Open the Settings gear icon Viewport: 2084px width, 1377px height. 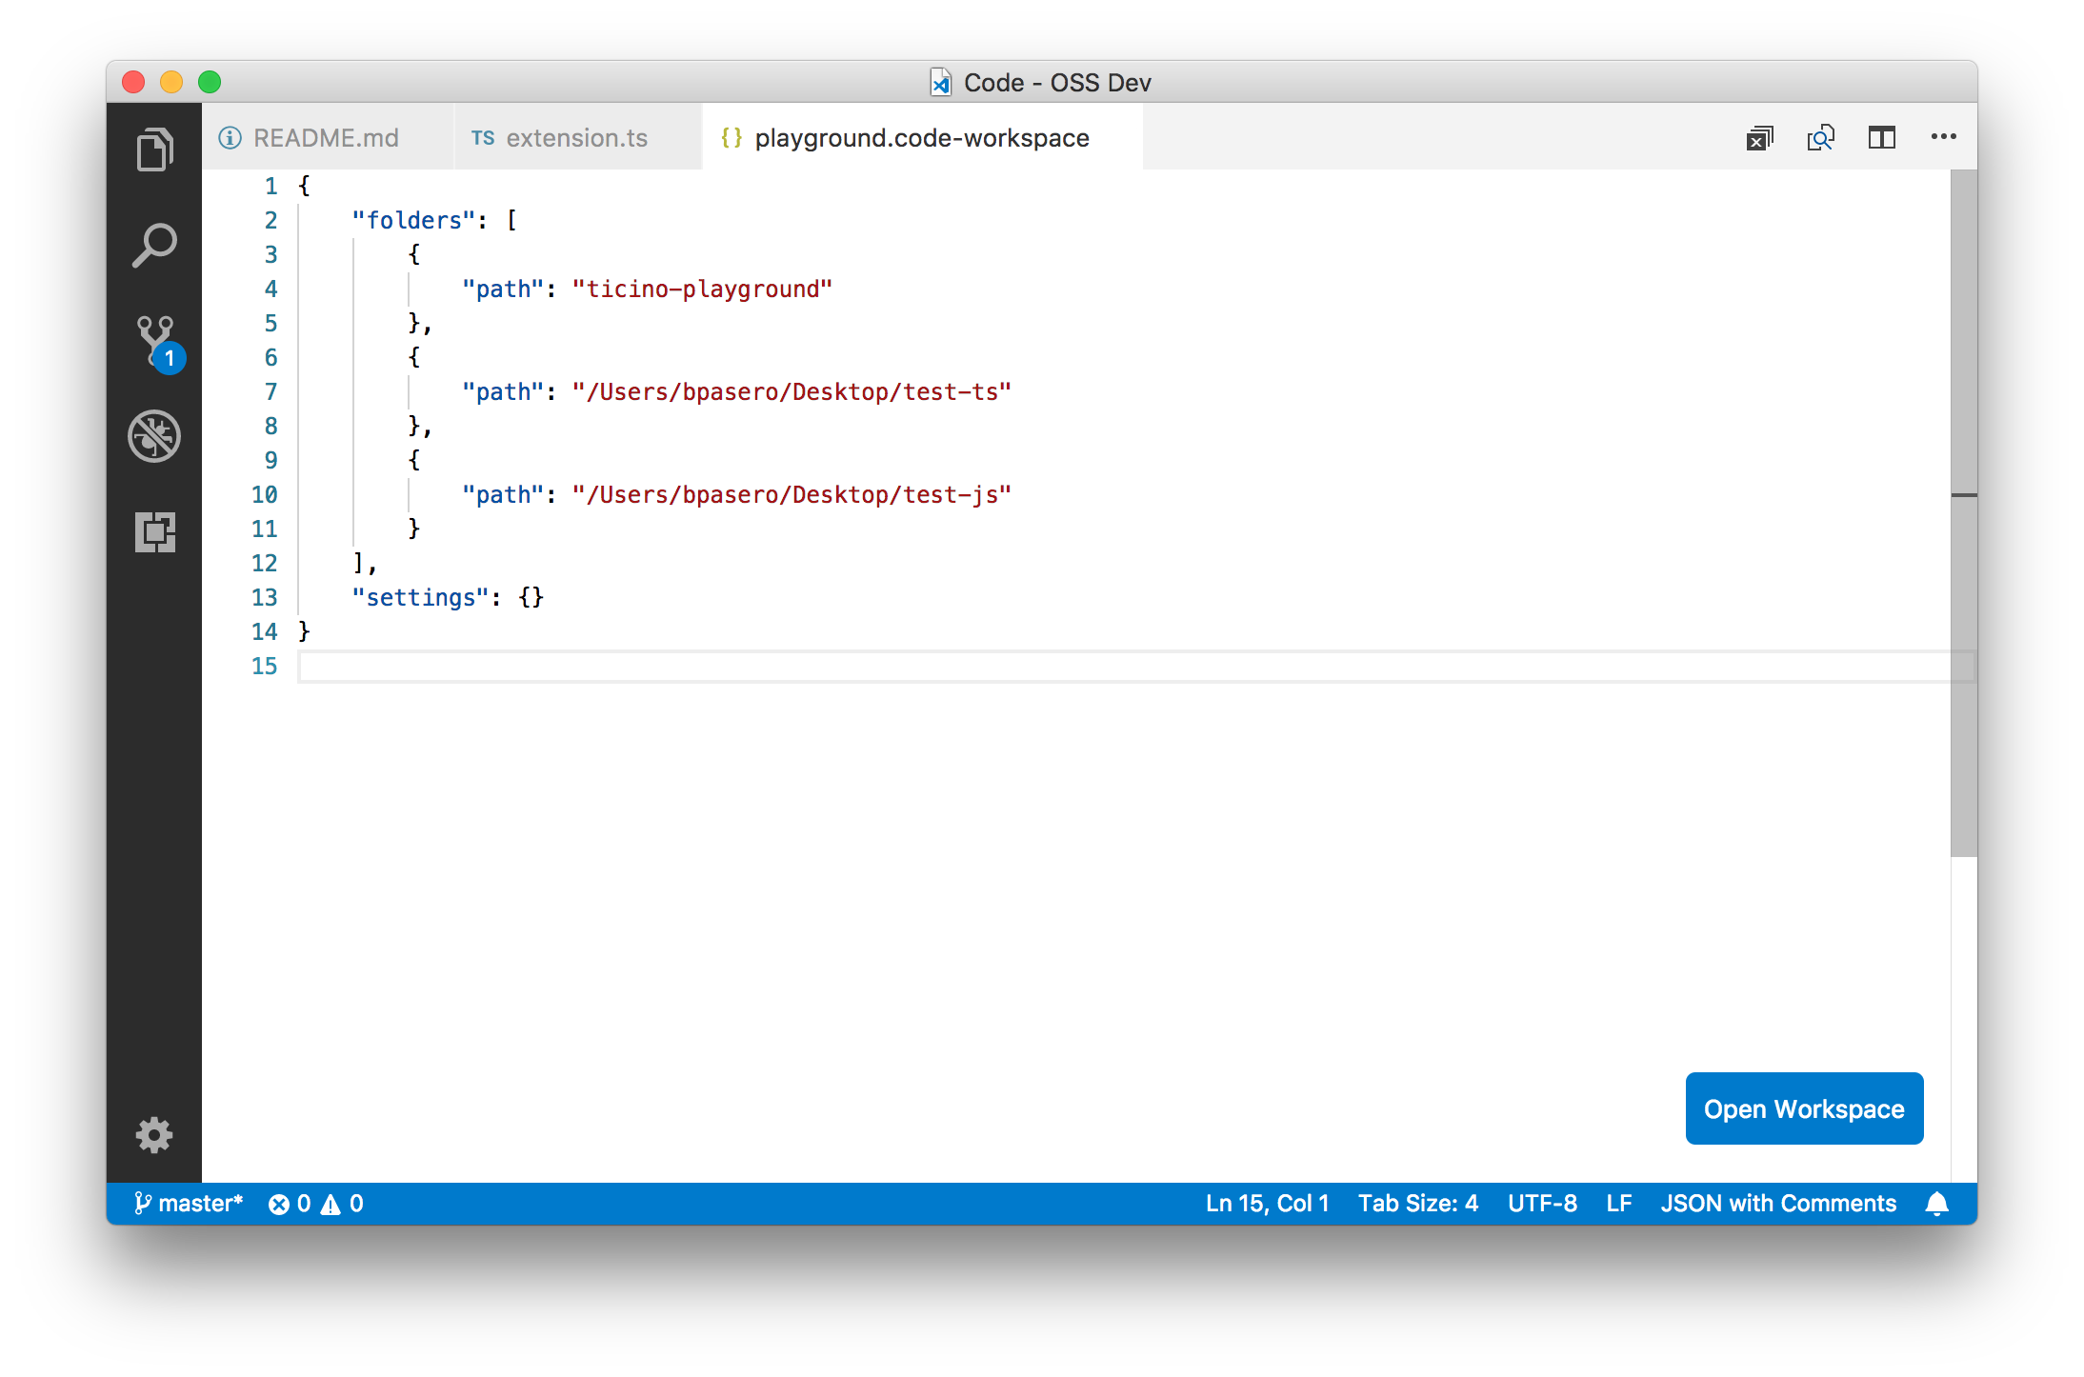point(154,1135)
